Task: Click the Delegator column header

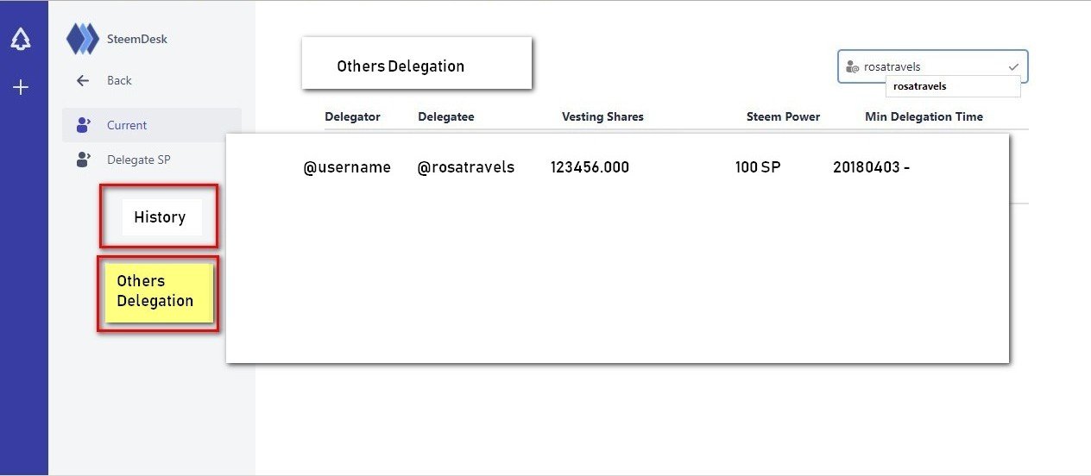Action: click(x=352, y=116)
